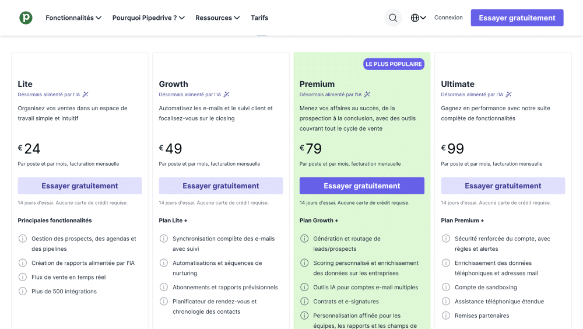Screen dimensions: 583x329
Task: Click the AI wand icon under Ultimate
Action: click(508, 94)
